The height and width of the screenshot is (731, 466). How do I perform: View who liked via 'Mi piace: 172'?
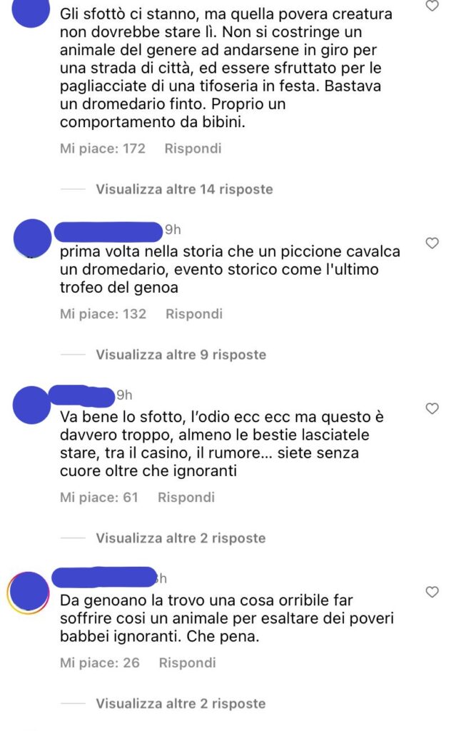[x=103, y=148]
